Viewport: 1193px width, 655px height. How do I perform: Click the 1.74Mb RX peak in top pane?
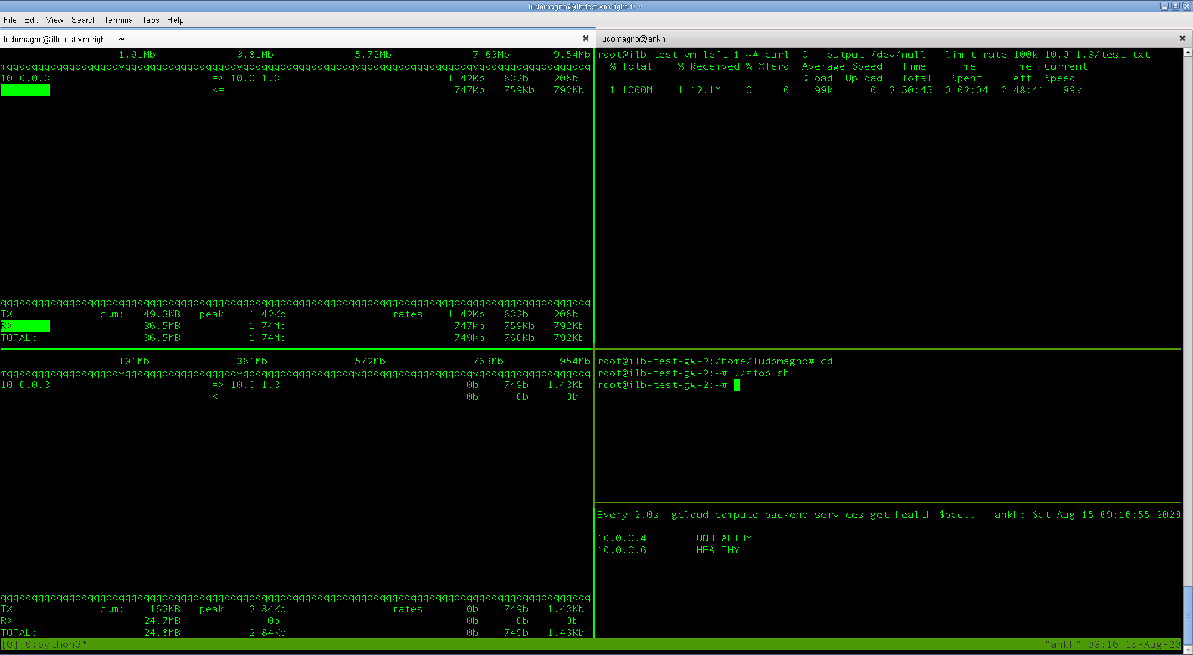pos(267,326)
